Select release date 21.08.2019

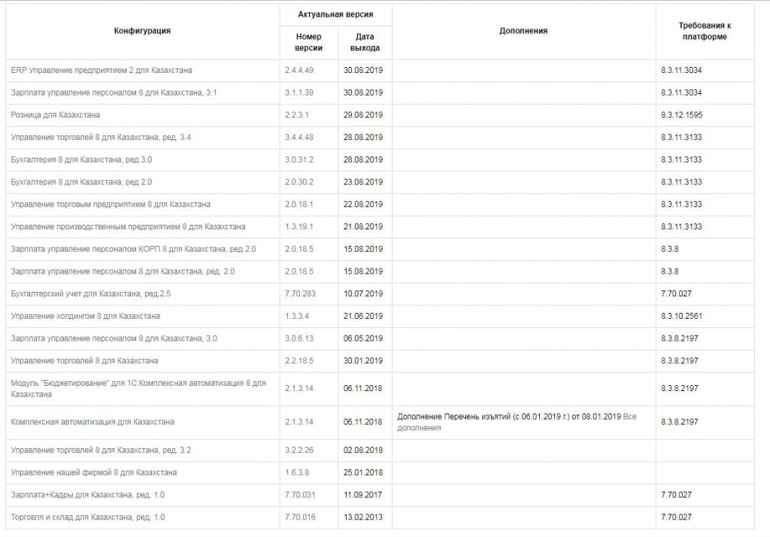click(x=363, y=226)
